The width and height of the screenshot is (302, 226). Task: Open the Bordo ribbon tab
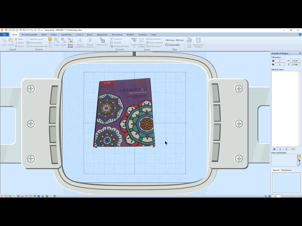pos(90,35)
